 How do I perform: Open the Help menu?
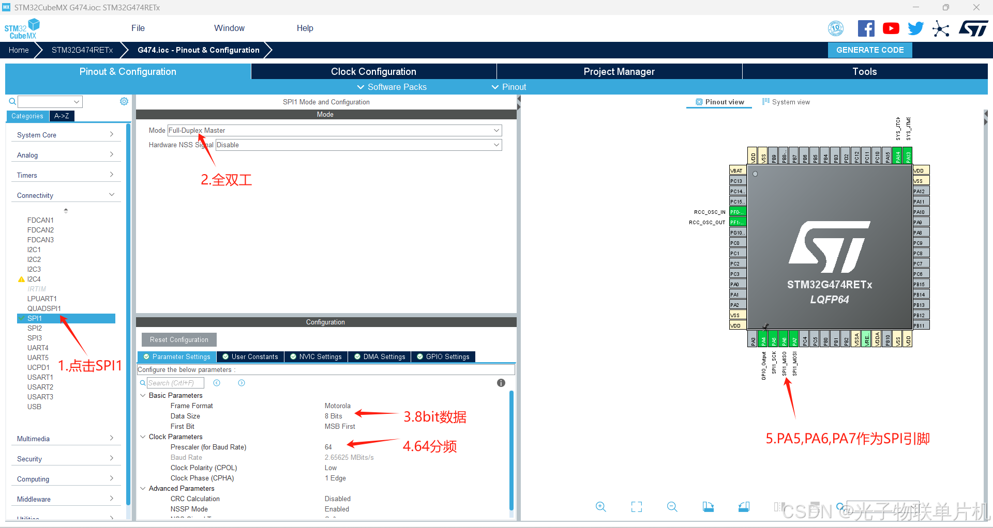pyautogui.click(x=305, y=28)
